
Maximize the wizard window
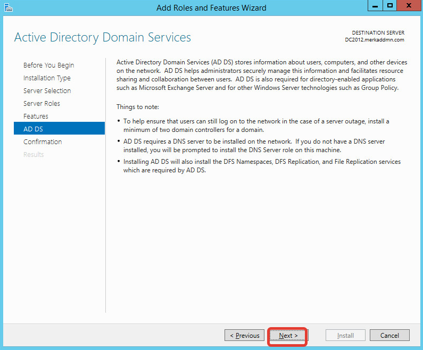(389, 6)
